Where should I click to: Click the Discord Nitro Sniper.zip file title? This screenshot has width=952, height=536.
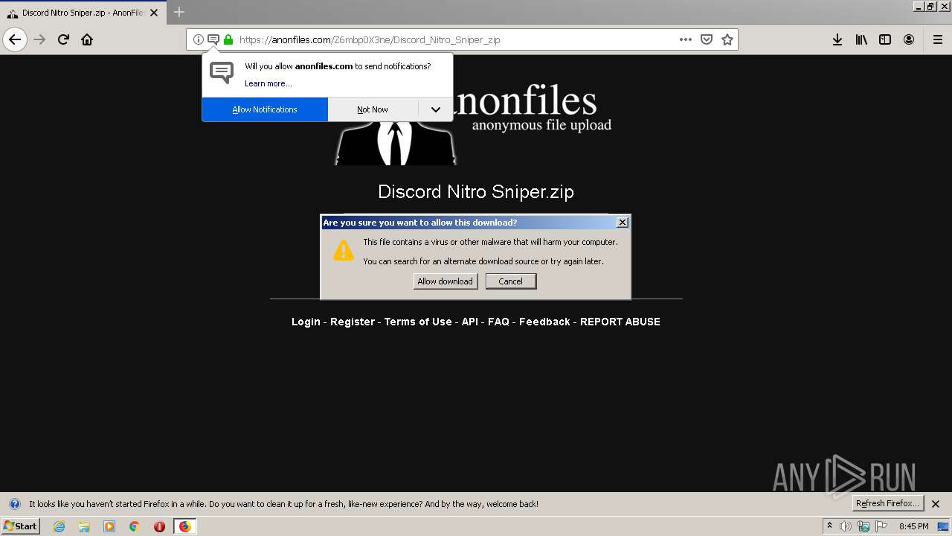click(x=476, y=191)
